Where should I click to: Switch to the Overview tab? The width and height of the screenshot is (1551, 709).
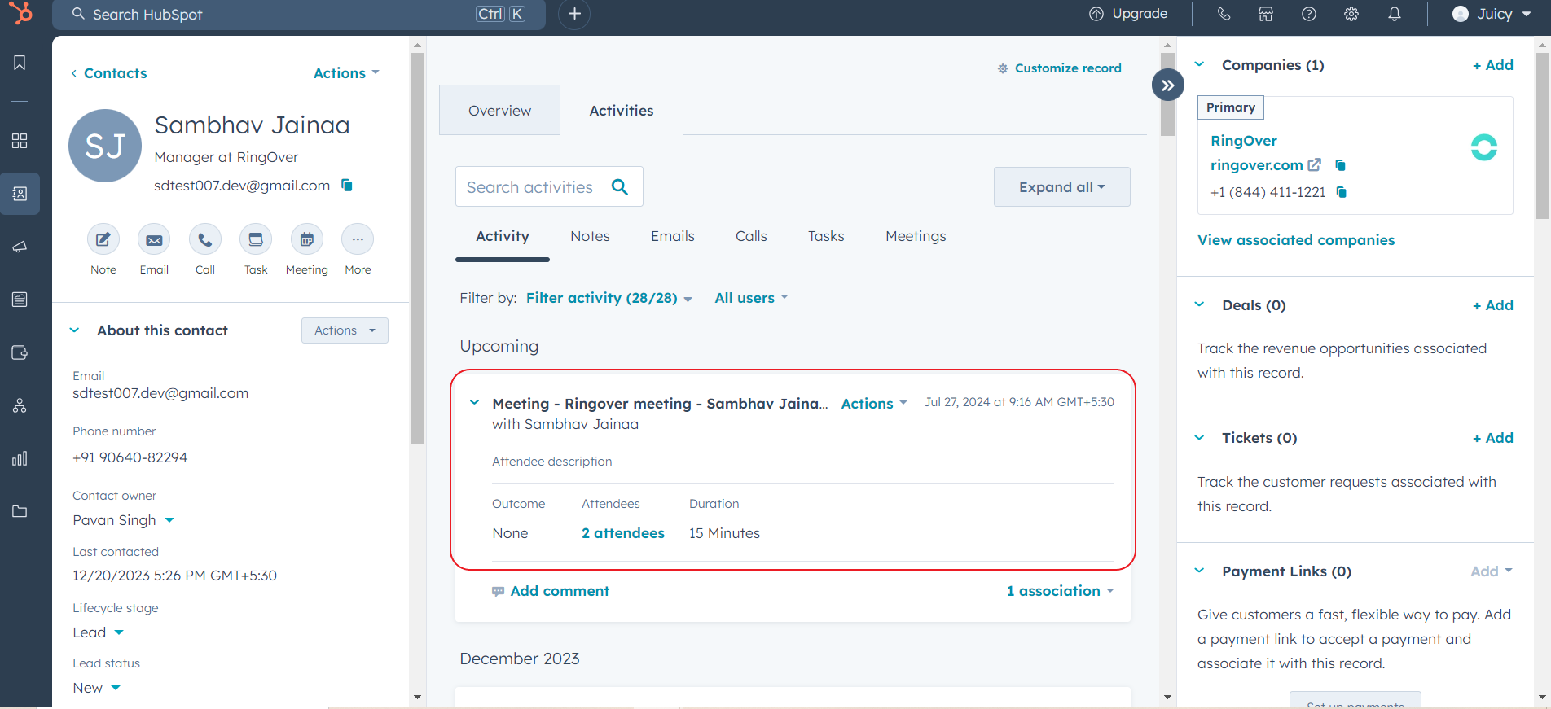tap(499, 111)
